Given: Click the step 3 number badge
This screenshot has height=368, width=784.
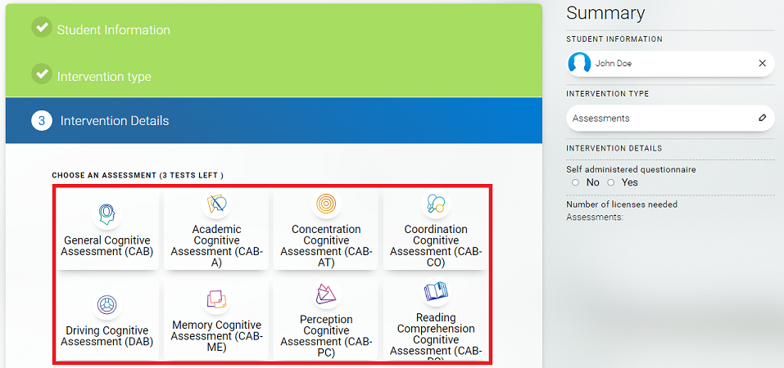Looking at the screenshot, I should [42, 121].
